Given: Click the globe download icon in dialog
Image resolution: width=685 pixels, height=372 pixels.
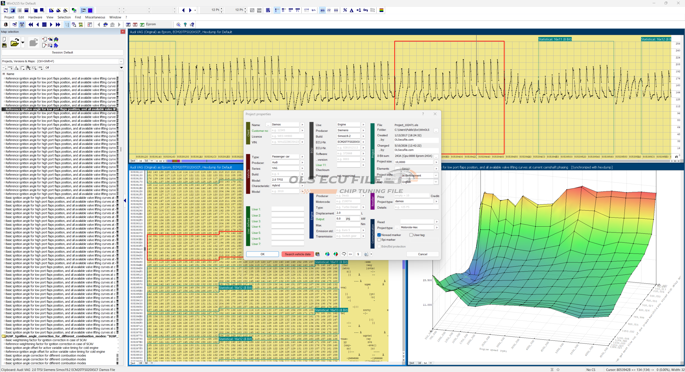Looking at the screenshot, I should pyautogui.click(x=327, y=254).
